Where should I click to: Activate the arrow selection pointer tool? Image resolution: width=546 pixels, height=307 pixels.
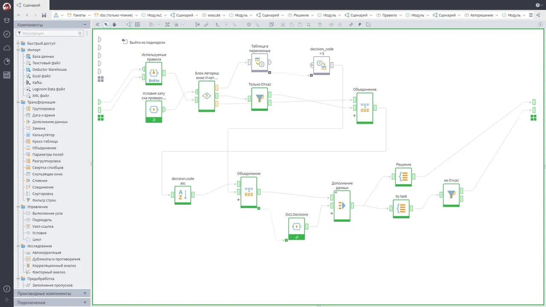pyautogui.click(x=106, y=24)
